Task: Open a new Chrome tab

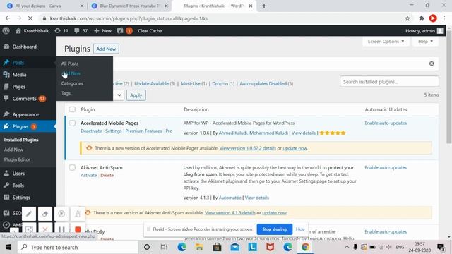Action: pyautogui.click(x=263, y=6)
